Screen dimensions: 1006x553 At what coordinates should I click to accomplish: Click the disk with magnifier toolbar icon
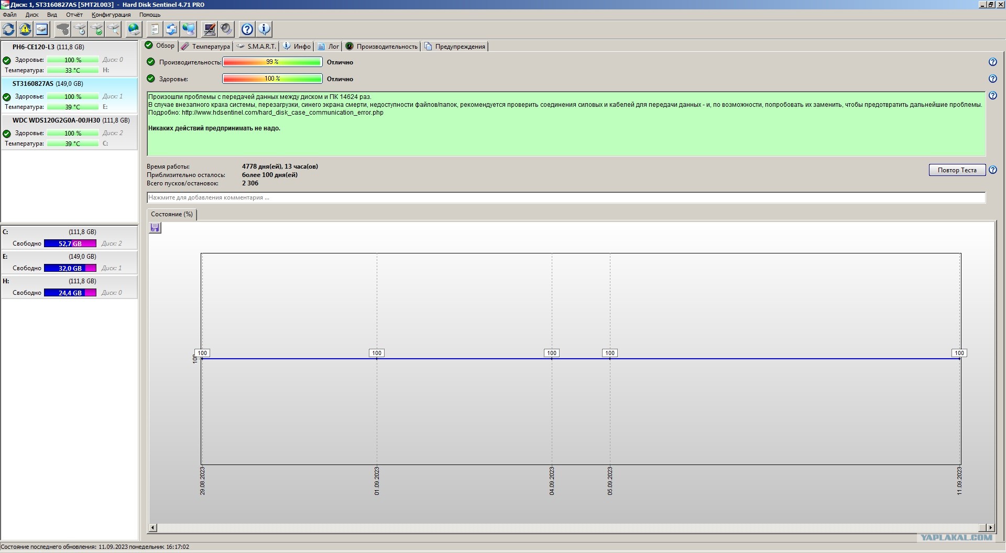pyautogui.click(x=113, y=29)
